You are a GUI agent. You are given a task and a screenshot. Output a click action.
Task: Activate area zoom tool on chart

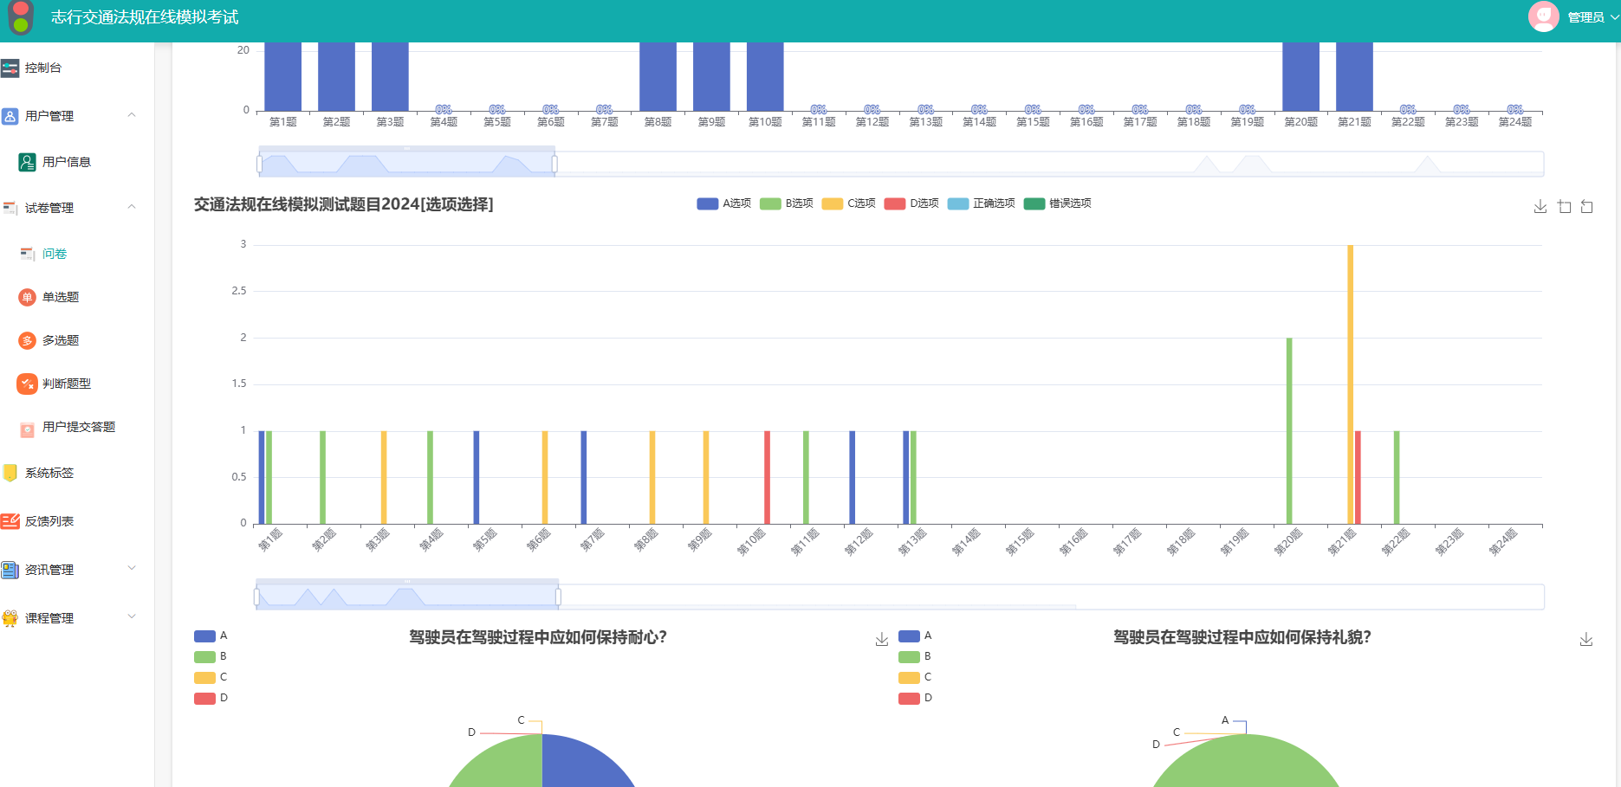[x=1564, y=207]
